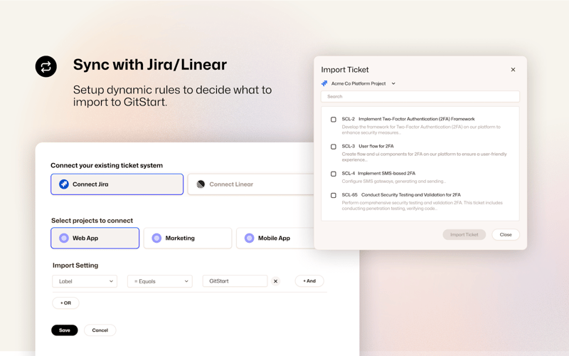569x356 pixels.
Task: Open the Label field dropdown
Action: click(x=85, y=281)
